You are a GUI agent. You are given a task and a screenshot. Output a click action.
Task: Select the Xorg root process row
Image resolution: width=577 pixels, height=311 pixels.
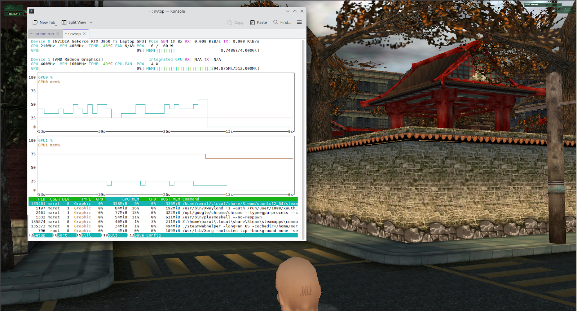click(163, 231)
